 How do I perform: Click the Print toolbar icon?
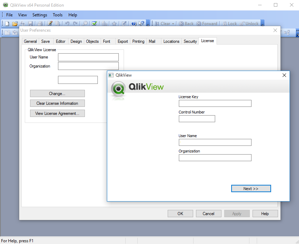pos(40,24)
